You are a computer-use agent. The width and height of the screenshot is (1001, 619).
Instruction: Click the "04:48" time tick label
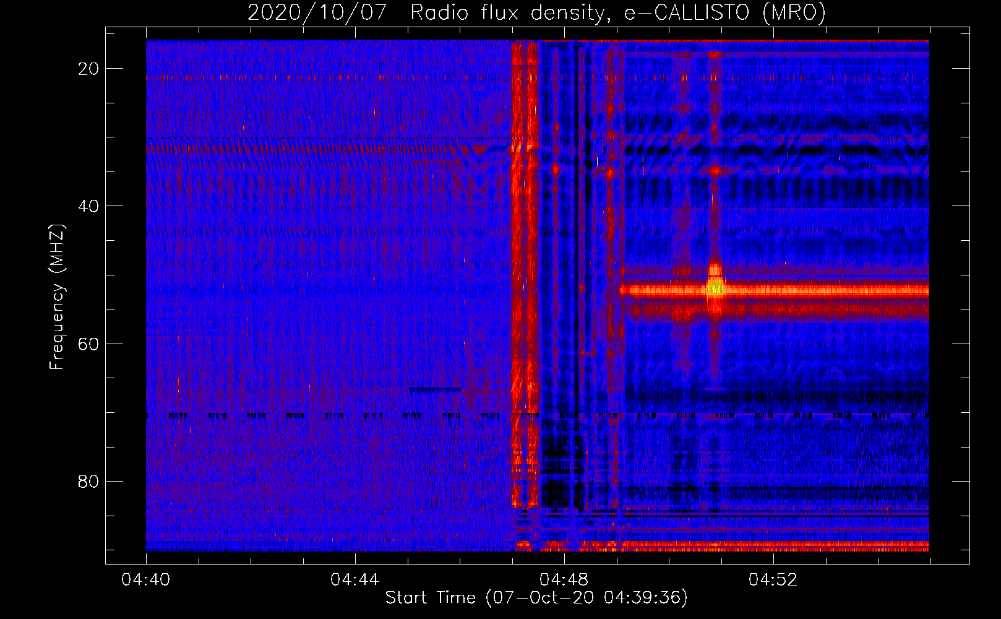[x=564, y=580]
